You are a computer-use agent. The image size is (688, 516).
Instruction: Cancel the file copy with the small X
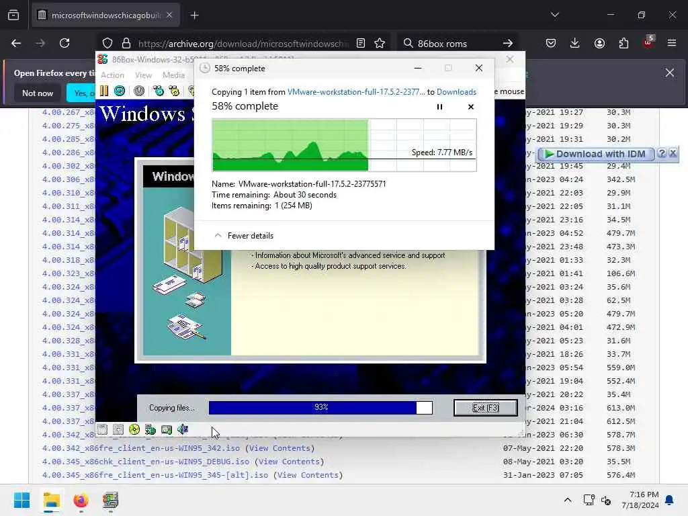[x=471, y=107]
